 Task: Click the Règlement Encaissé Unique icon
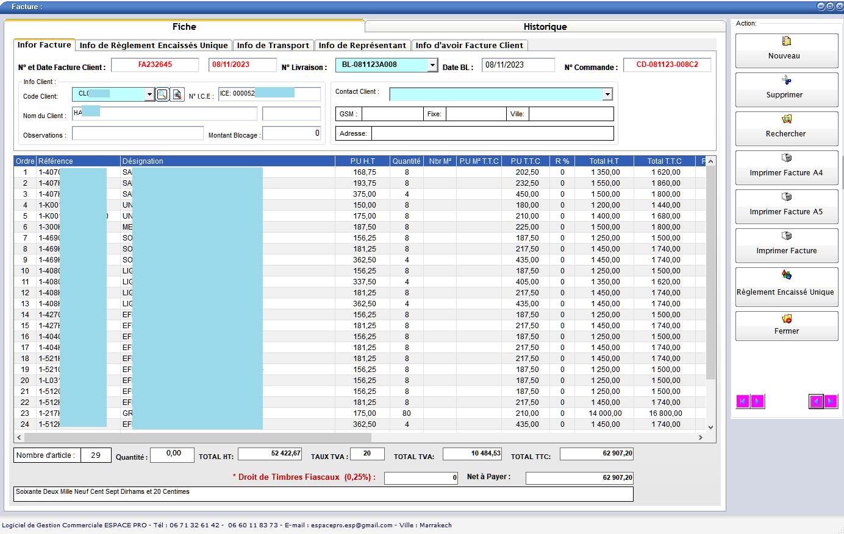tap(786, 275)
